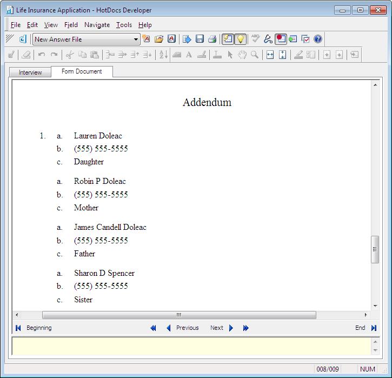The image size is (392, 378).
Task: Open the File menu
Action: coord(16,25)
